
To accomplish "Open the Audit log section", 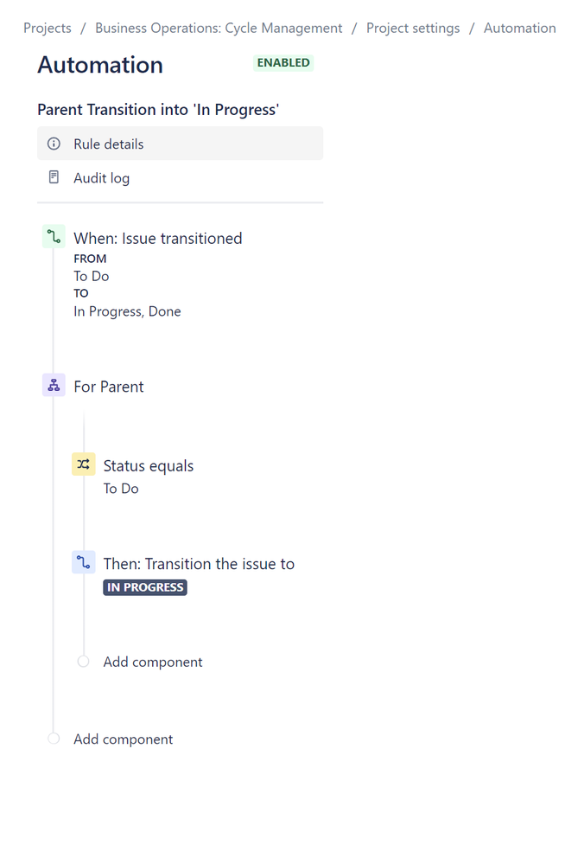I will [180, 178].
